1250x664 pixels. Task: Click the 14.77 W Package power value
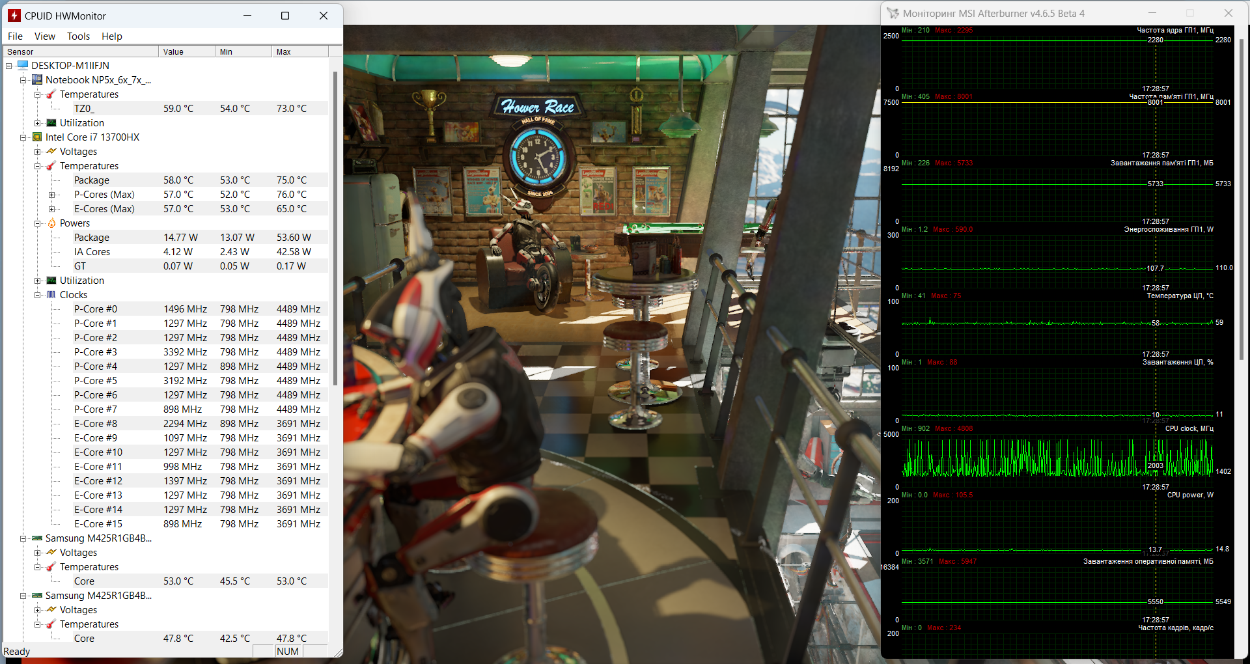pos(181,238)
